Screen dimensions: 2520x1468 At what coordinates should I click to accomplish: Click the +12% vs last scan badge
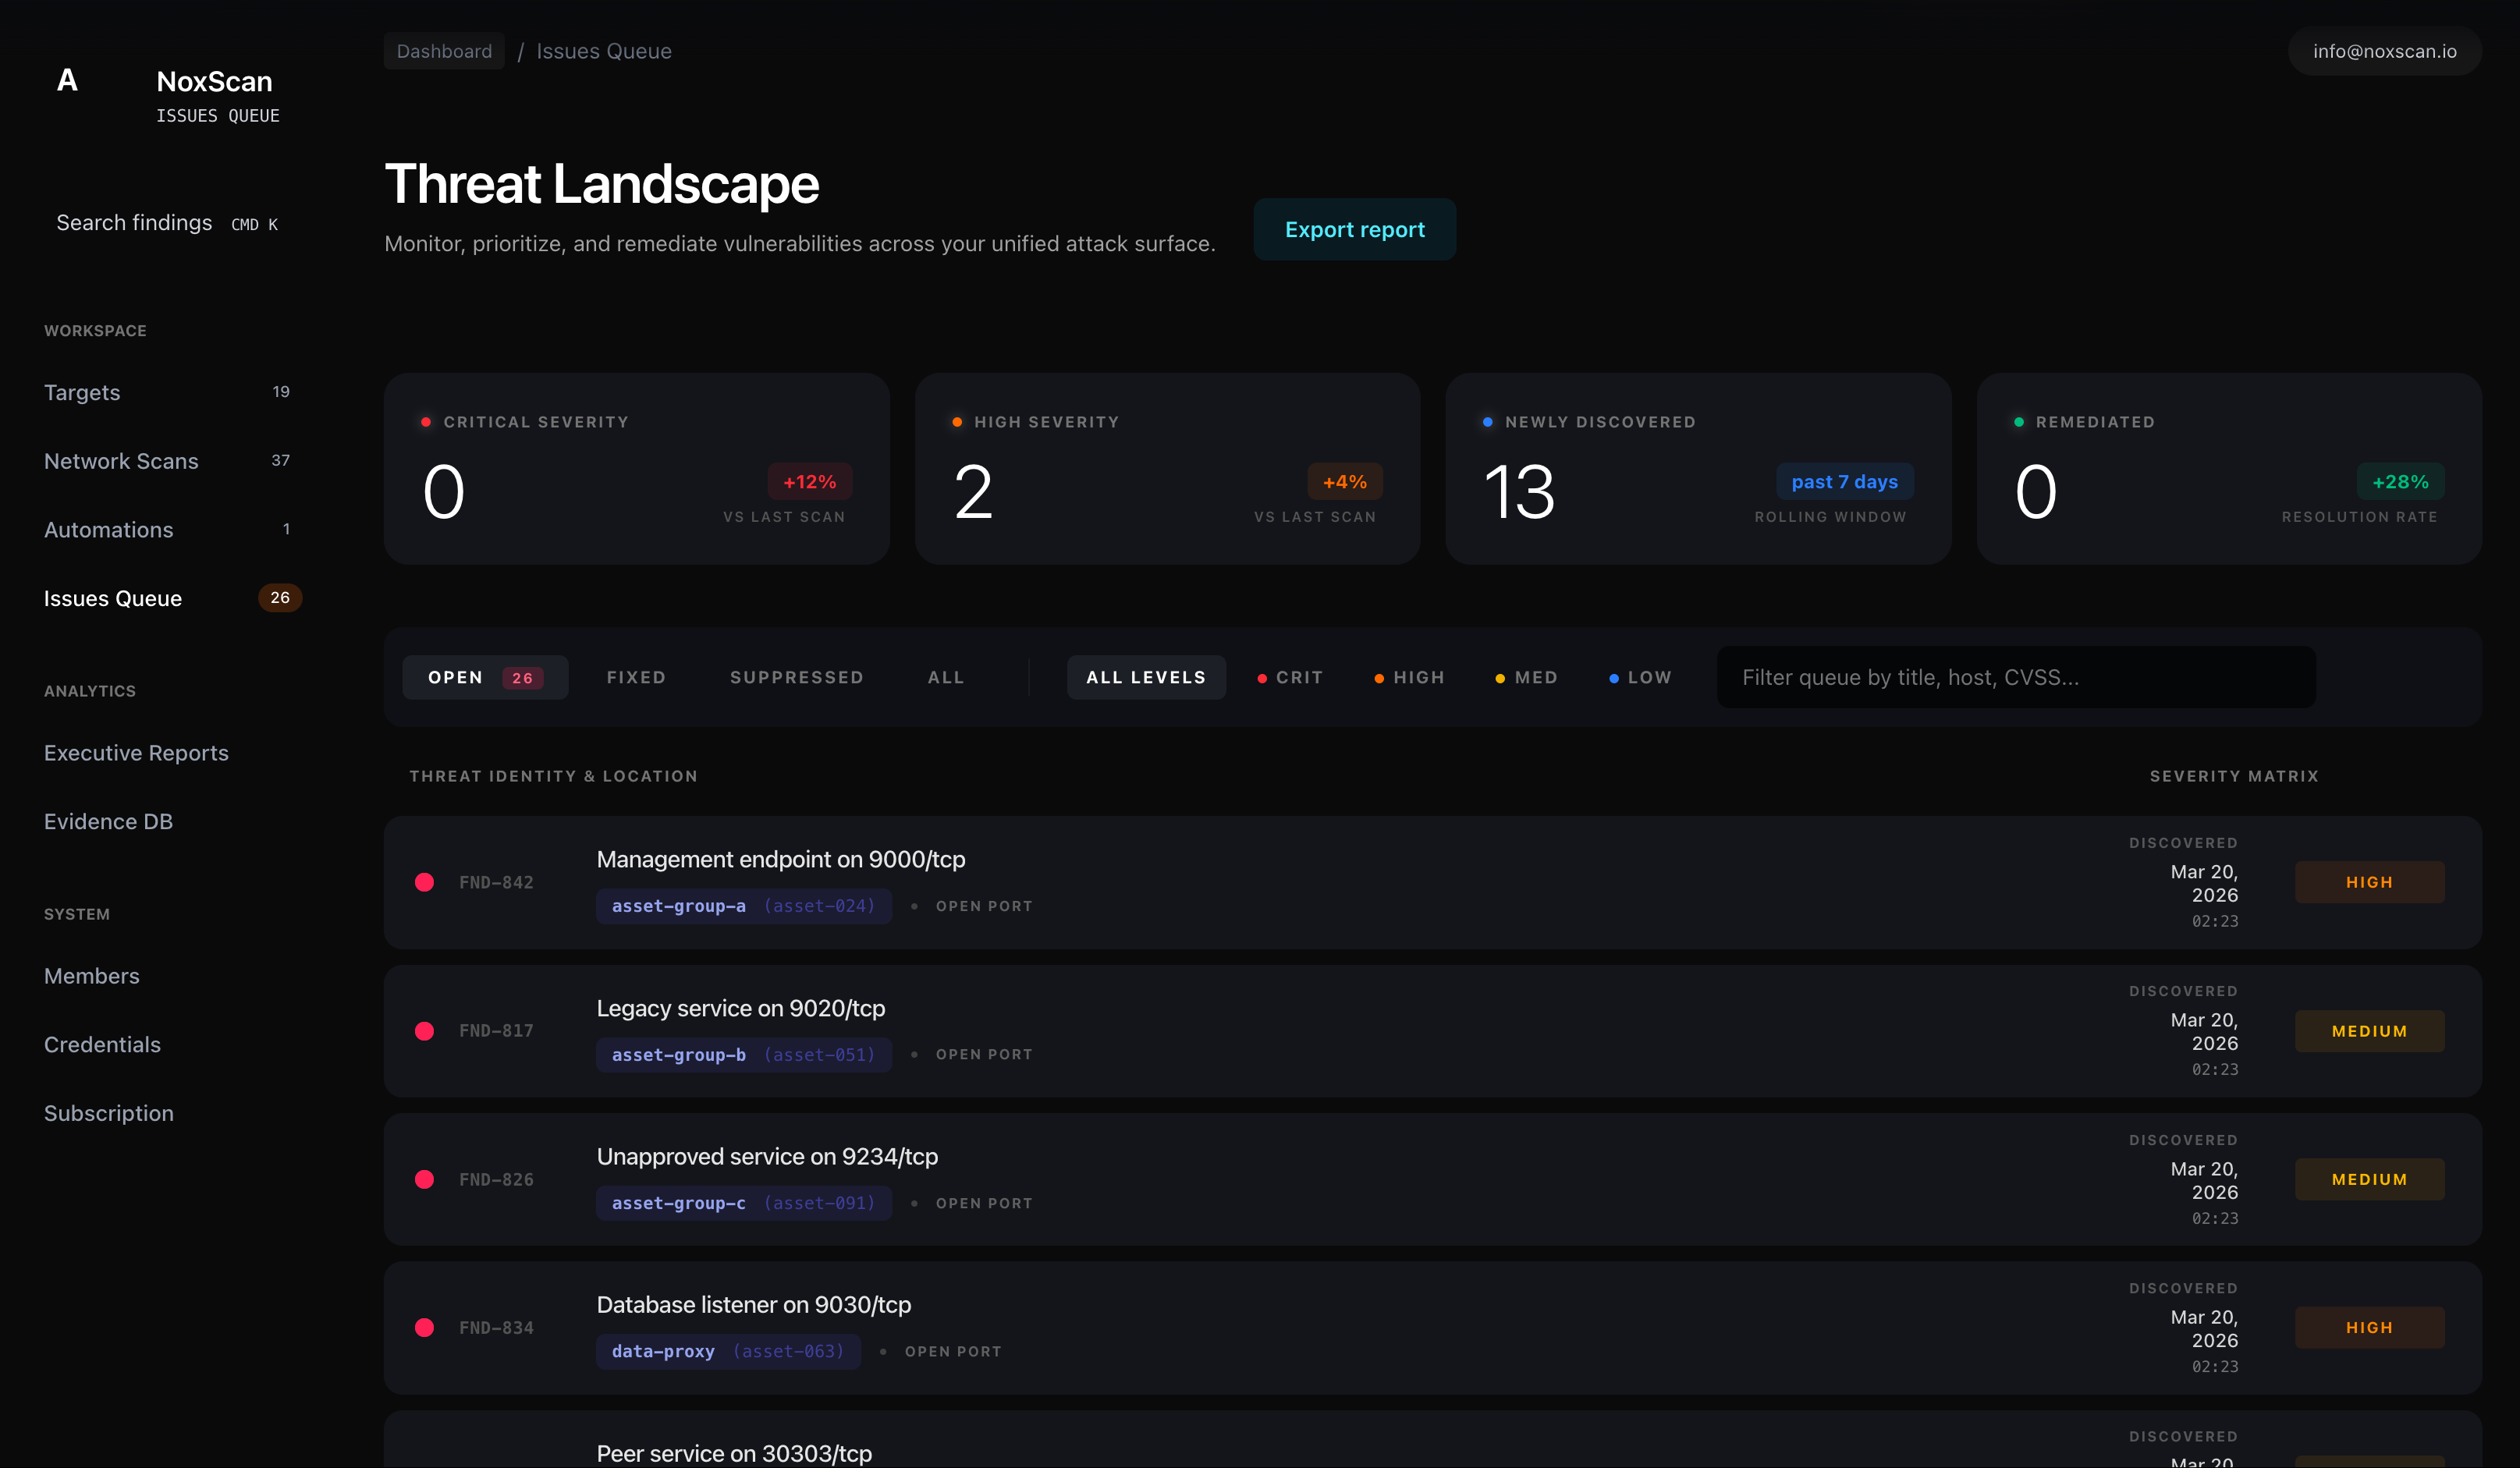pyautogui.click(x=810, y=482)
